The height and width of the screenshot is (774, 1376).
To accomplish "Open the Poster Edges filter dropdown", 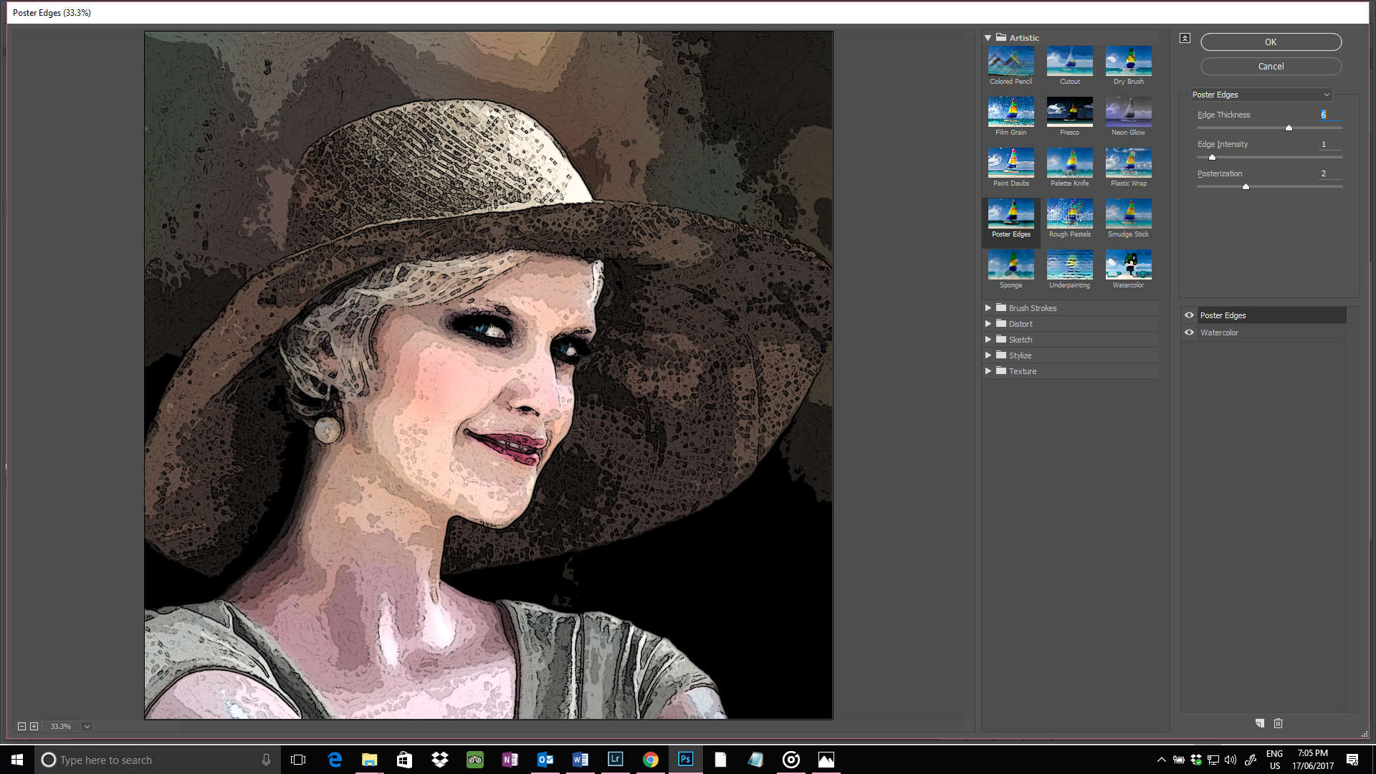I will [1261, 95].
